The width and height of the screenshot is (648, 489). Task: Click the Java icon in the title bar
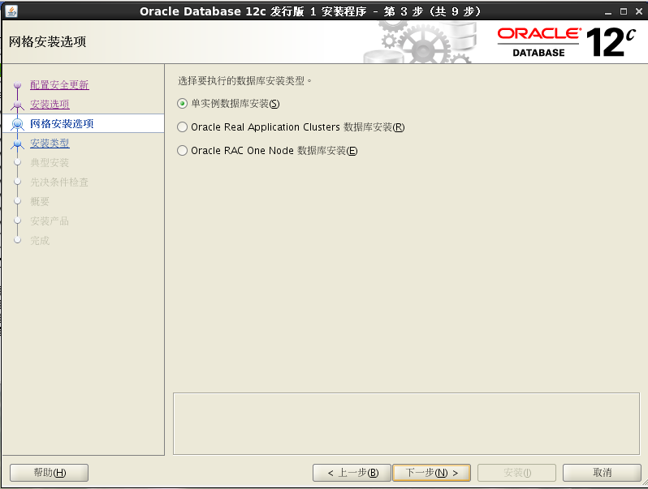click(x=11, y=11)
